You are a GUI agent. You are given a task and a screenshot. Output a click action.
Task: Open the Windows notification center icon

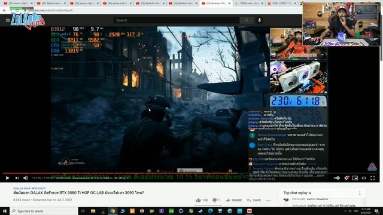(377, 211)
